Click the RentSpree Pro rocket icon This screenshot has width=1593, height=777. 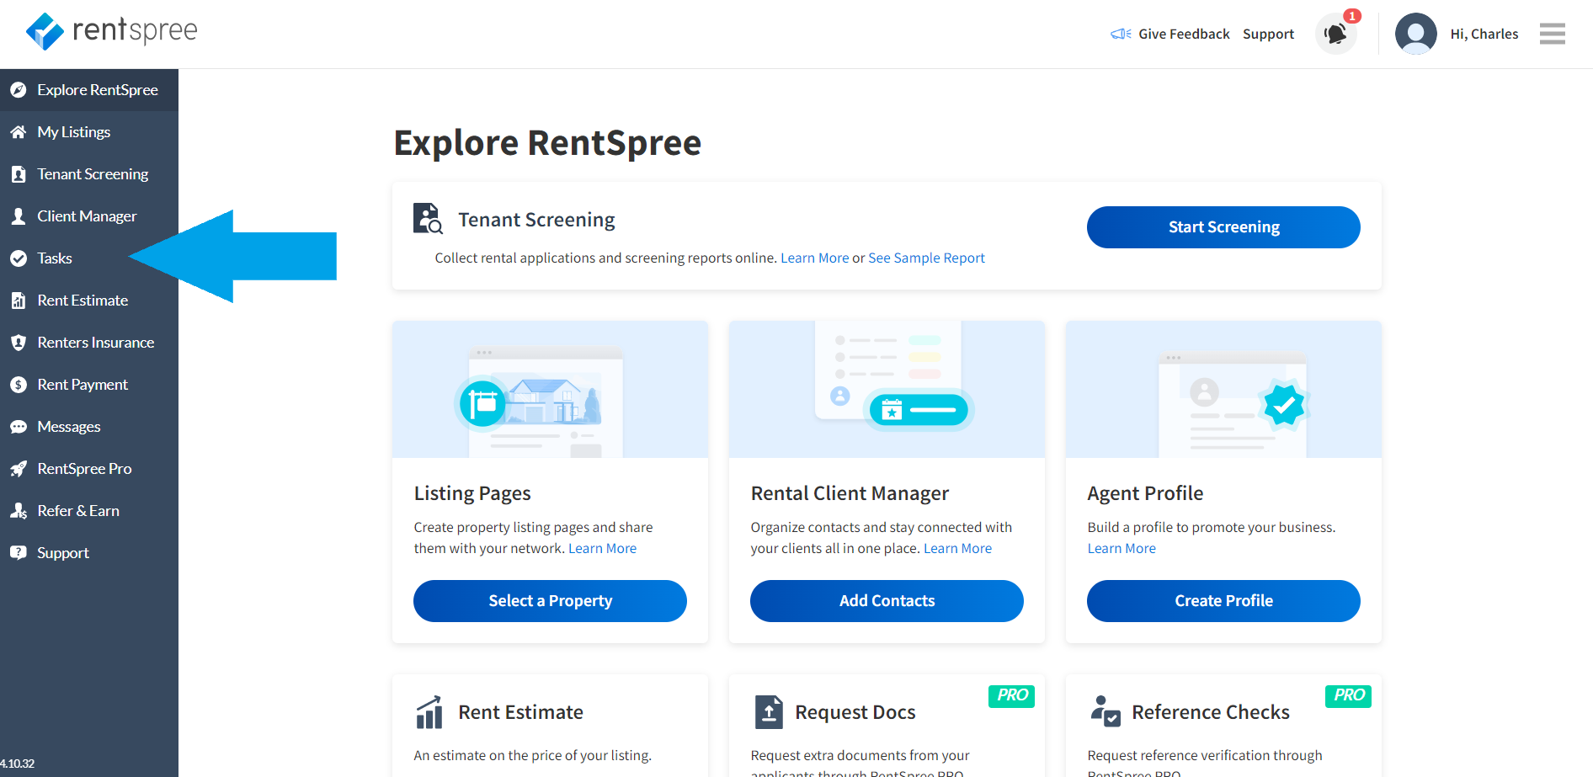(x=19, y=469)
